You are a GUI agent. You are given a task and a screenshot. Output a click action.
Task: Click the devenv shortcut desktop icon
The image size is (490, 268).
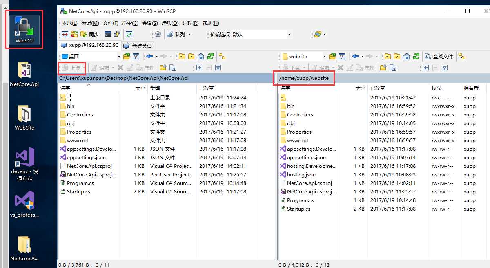(x=24, y=164)
